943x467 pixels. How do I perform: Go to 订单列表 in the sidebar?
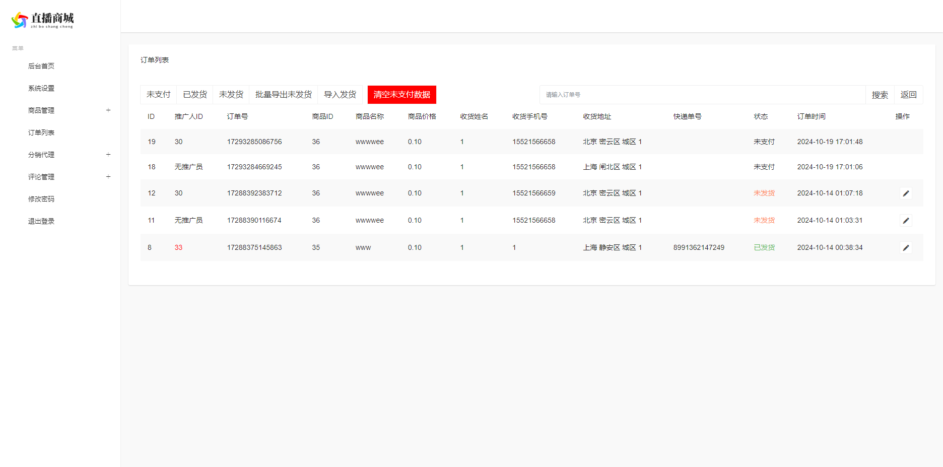point(41,132)
